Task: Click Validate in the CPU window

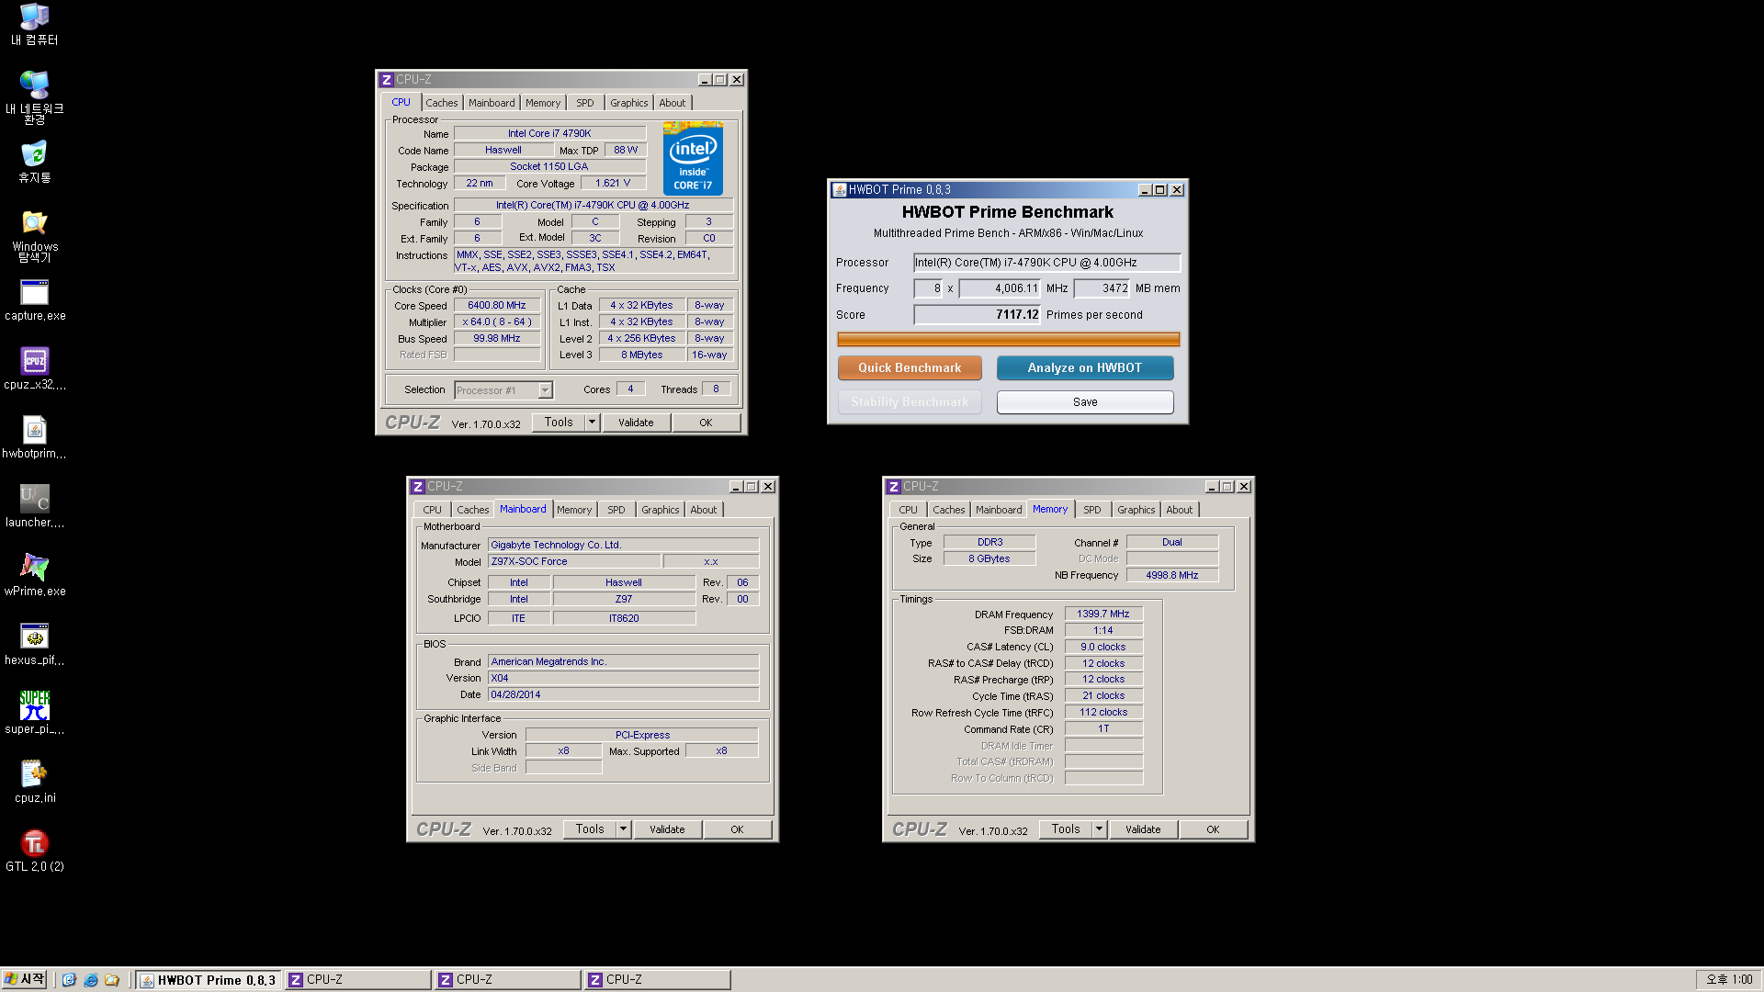Action: tap(636, 423)
